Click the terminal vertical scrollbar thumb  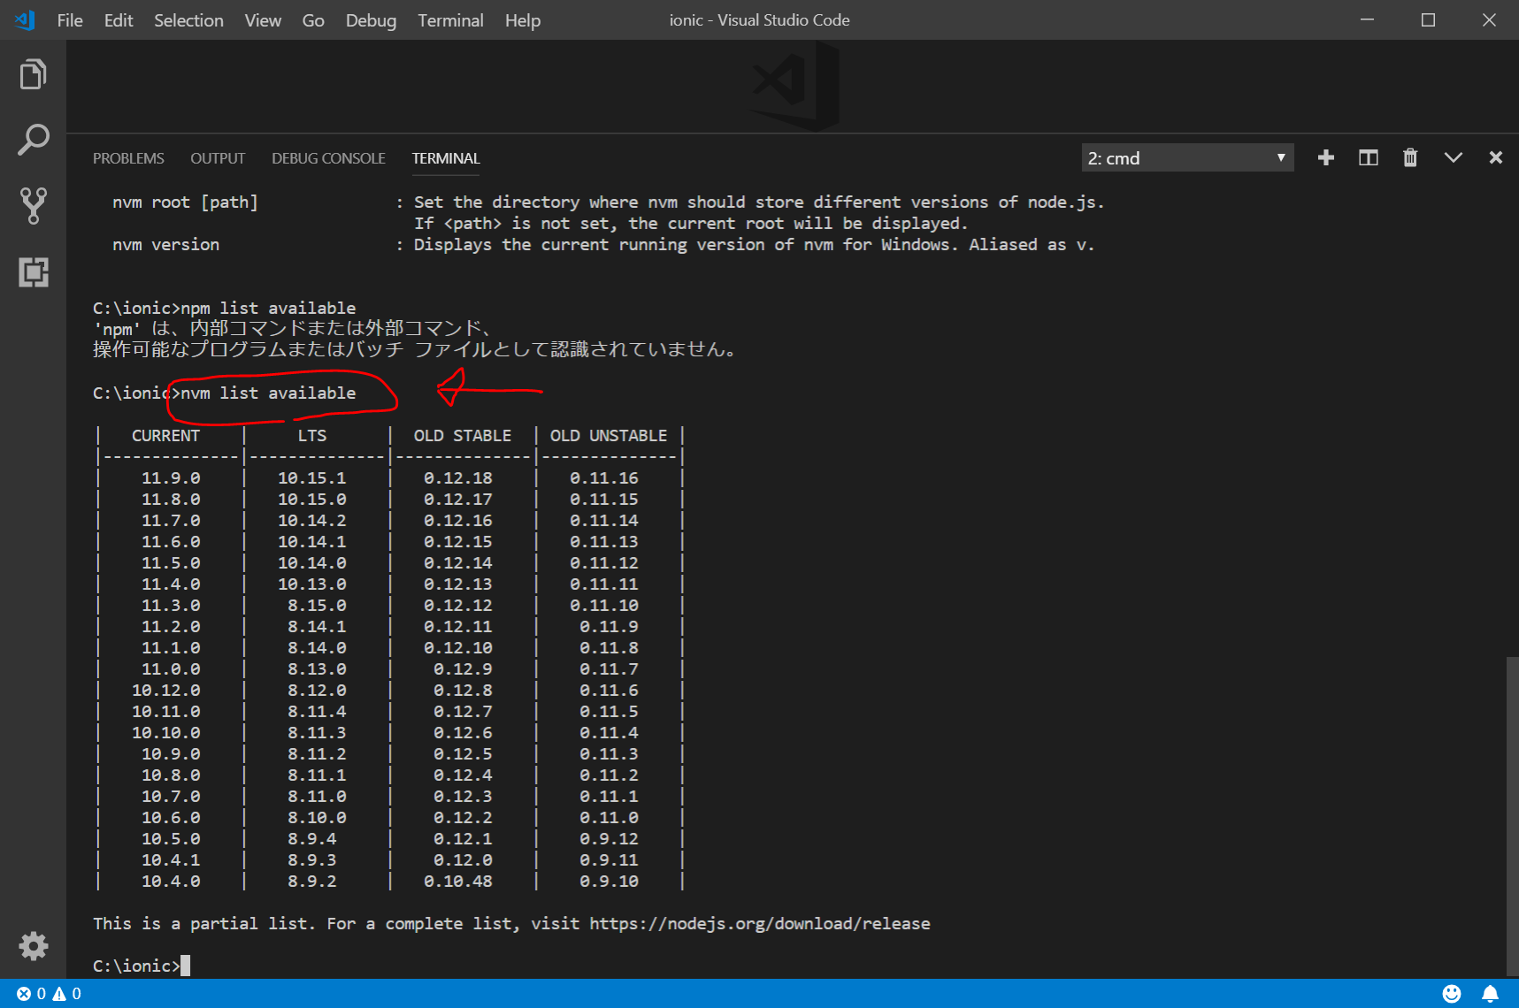(1512, 813)
